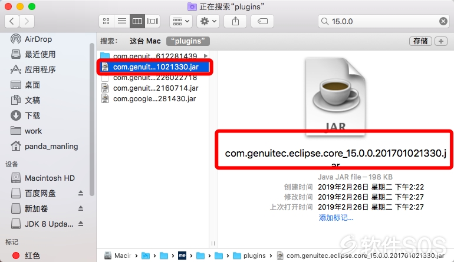Click 添加标记... link

(x=336, y=217)
